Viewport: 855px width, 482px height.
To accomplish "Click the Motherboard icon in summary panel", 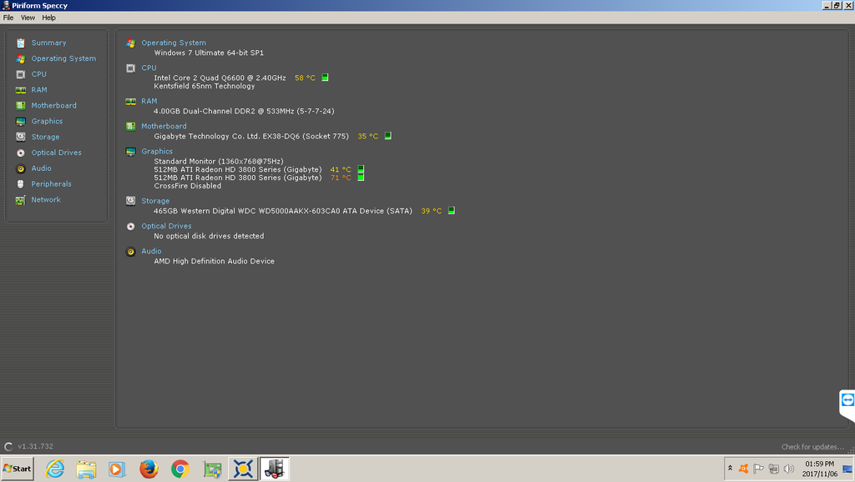I will [x=130, y=127].
